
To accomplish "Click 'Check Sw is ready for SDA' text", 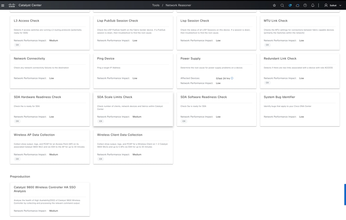I will pos(193,106).
